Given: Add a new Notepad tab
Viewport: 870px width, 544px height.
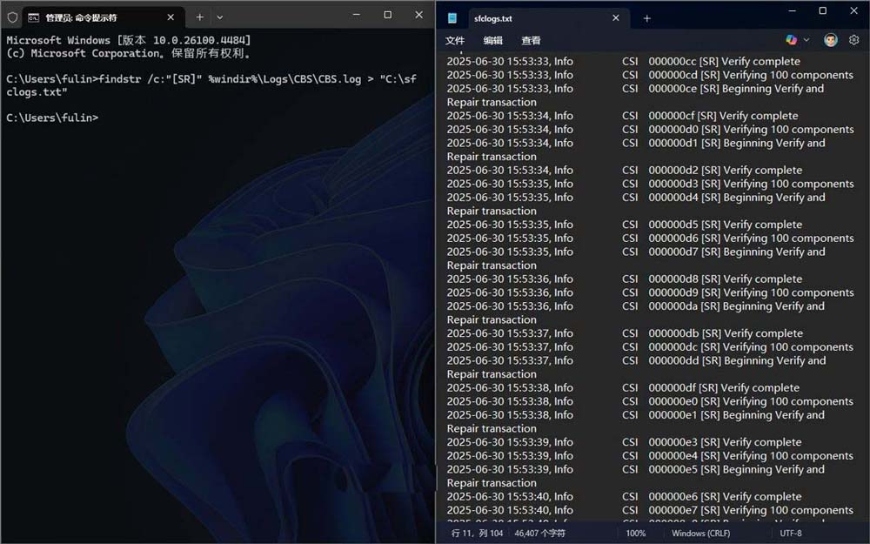Looking at the screenshot, I should pos(647,18).
